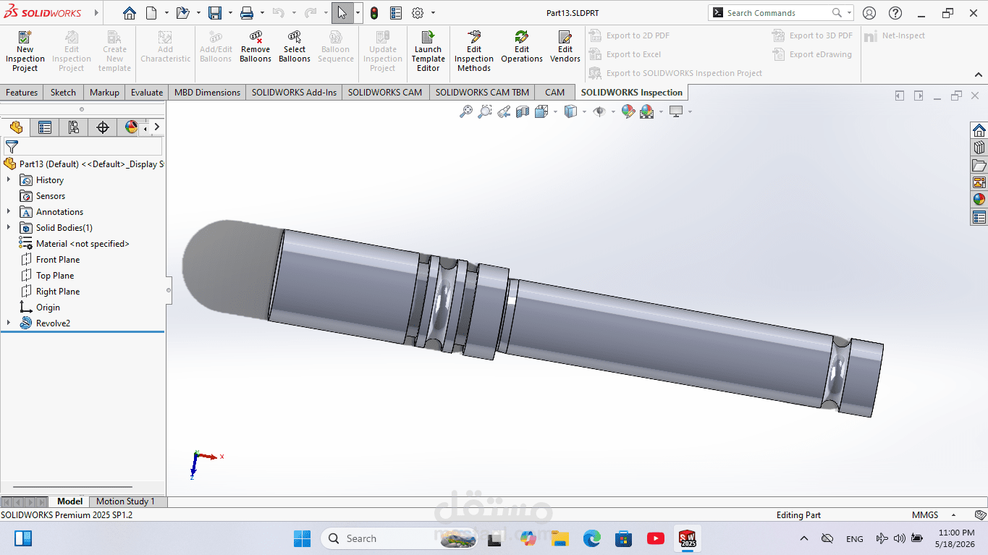The height and width of the screenshot is (555, 988).
Task: Select Material <not specified> item
Action: tap(83, 244)
